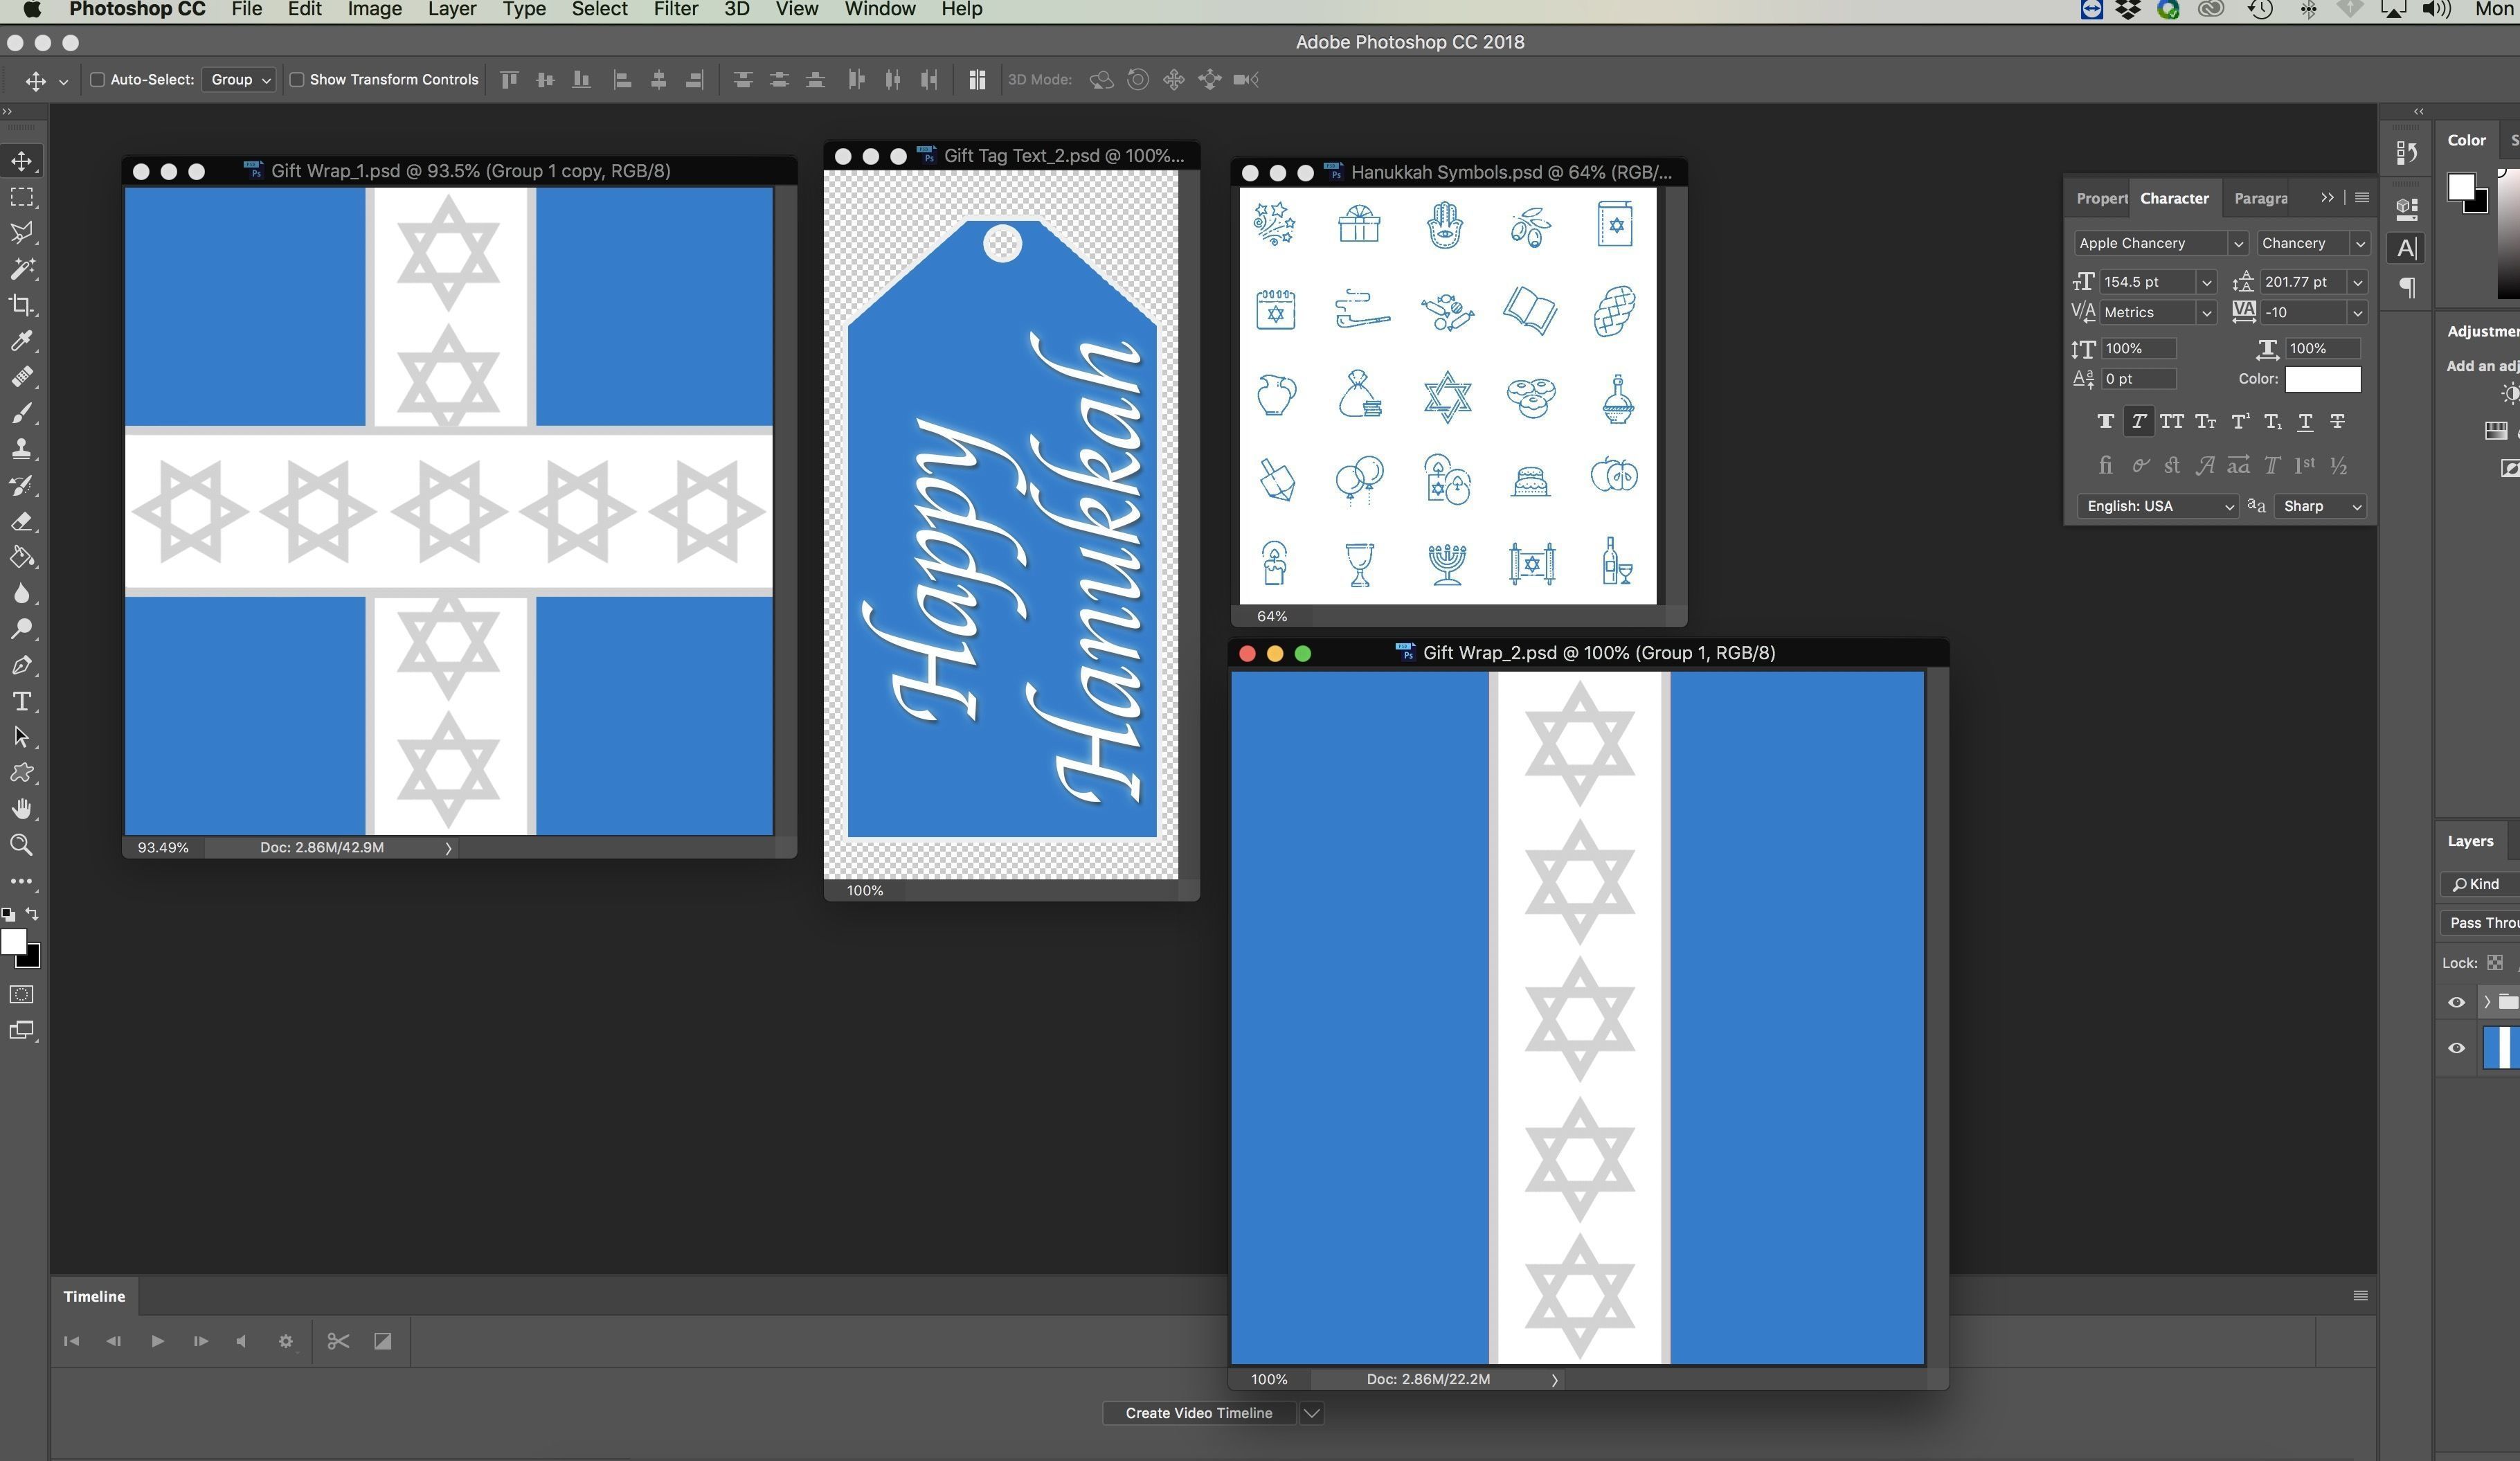
Task: Hide the group layer via eye icon
Action: (x=2456, y=1002)
